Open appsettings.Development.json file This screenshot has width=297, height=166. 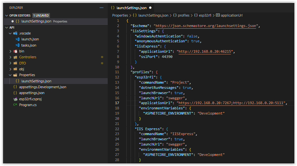point(43,87)
